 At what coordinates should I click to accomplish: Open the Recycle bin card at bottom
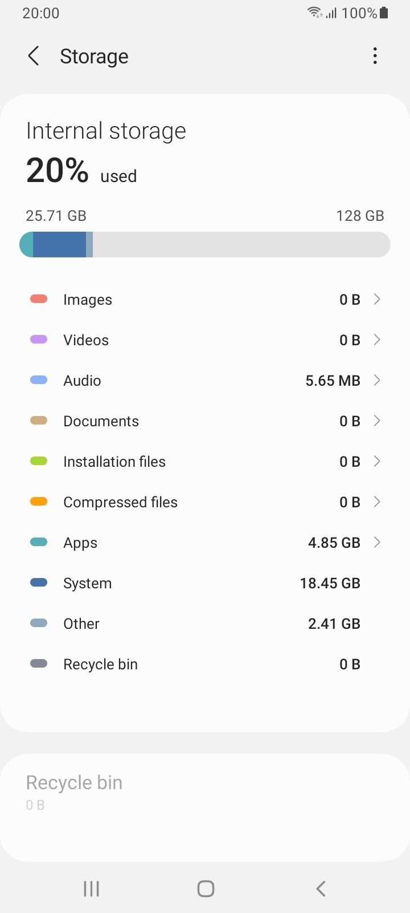[205, 807]
